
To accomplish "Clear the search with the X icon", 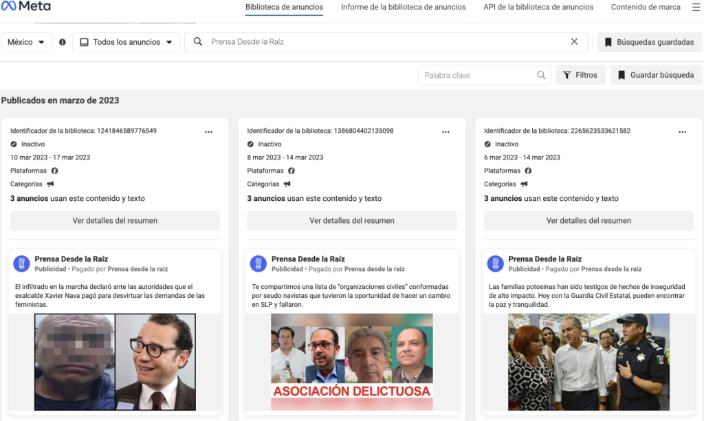I will coord(574,41).
